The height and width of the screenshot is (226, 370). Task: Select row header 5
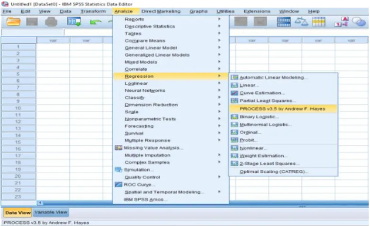[x=18, y=74]
